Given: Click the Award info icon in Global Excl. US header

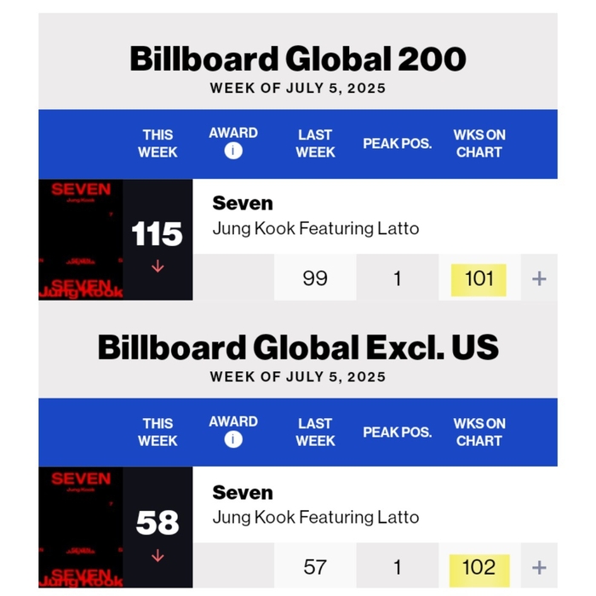Looking at the screenshot, I should (x=233, y=439).
